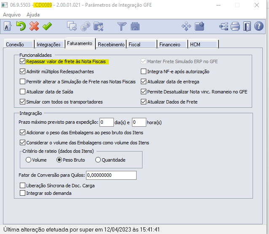Click the copy documents toolbar icon
The width and height of the screenshot is (269, 234).
(x=72, y=27)
